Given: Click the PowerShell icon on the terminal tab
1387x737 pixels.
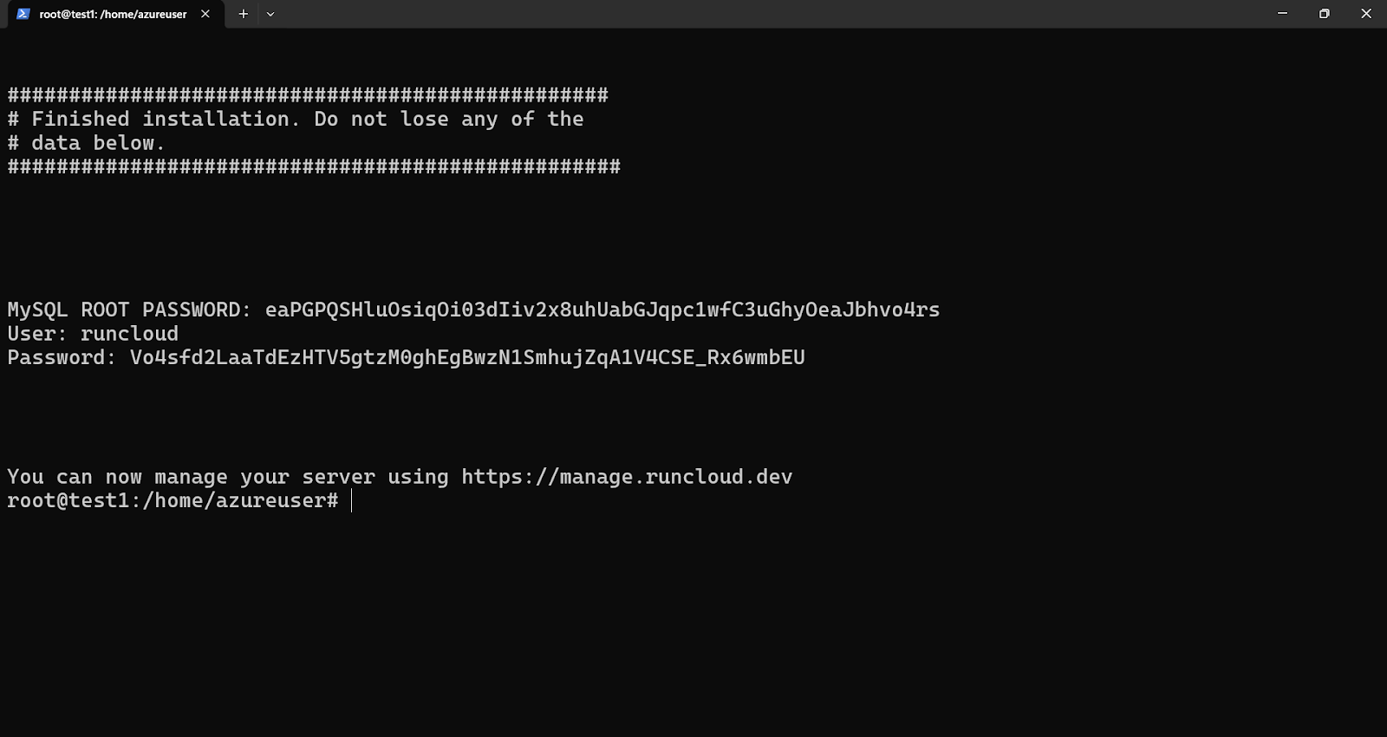Looking at the screenshot, I should (x=23, y=14).
